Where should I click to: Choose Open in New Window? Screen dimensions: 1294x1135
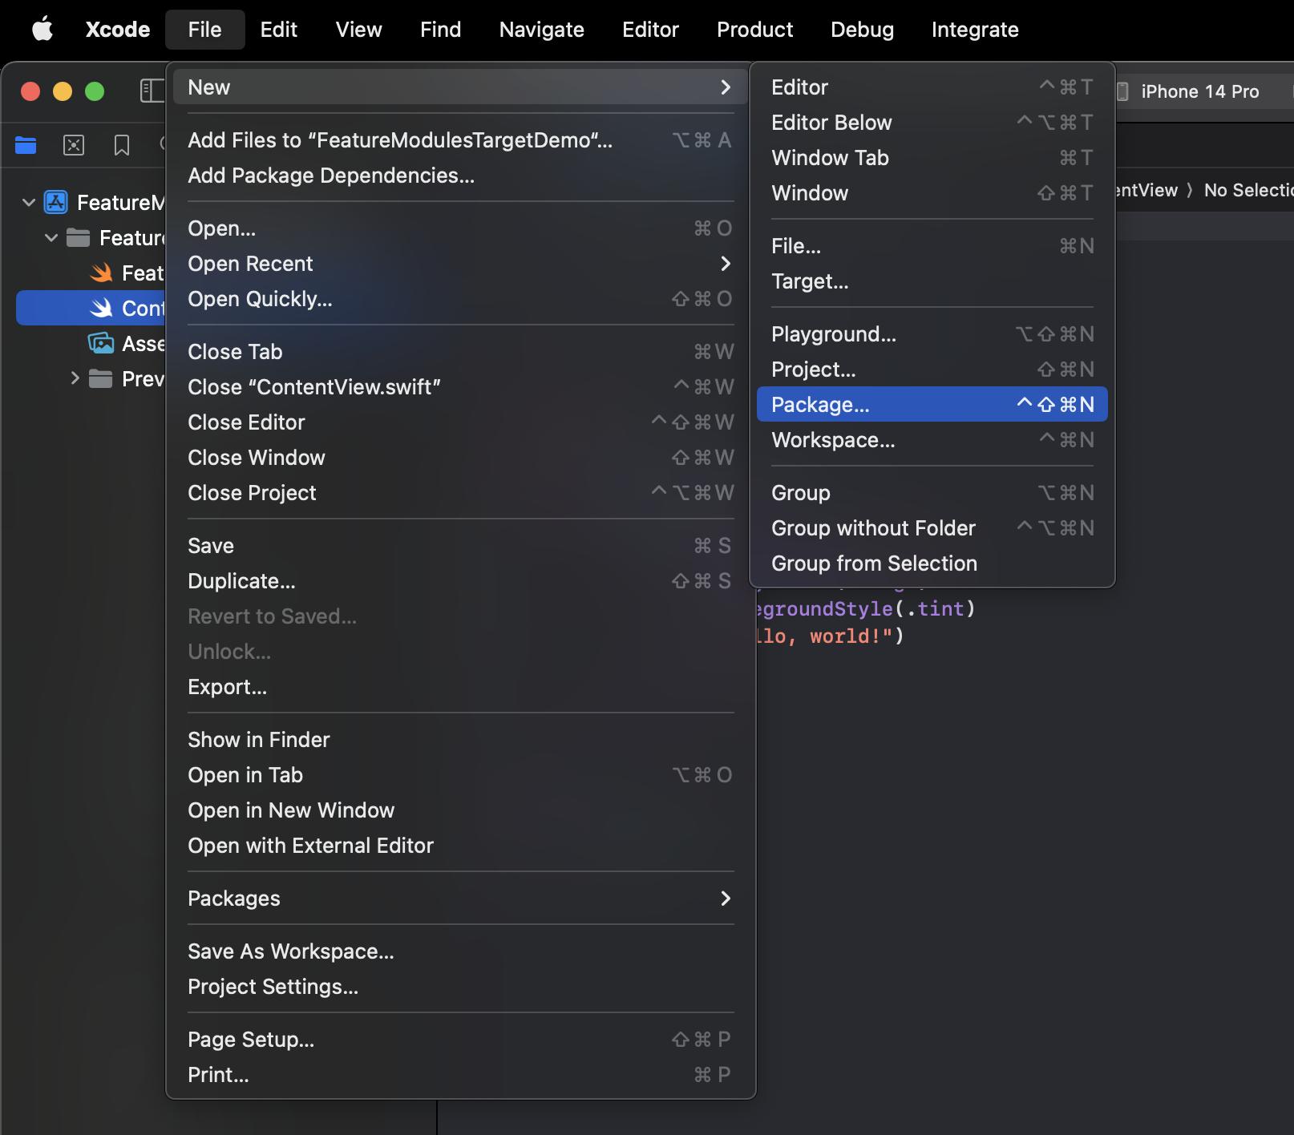[x=460, y=810]
